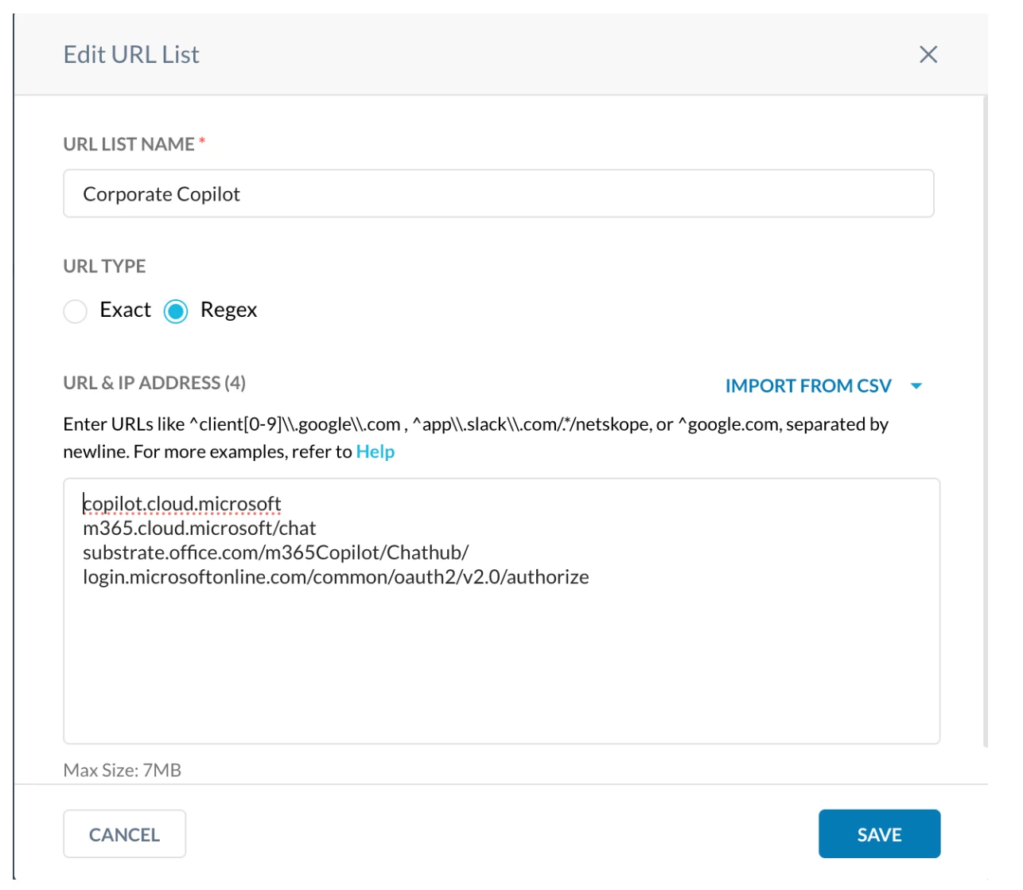Open the Help link for URL examples
The width and height of the screenshot is (1023, 890).
(x=375, y=451)
